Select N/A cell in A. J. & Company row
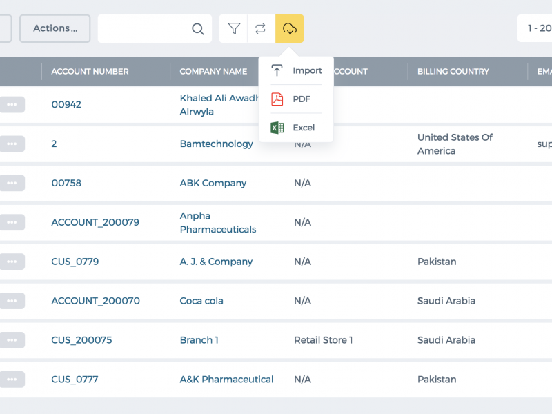 303,262
